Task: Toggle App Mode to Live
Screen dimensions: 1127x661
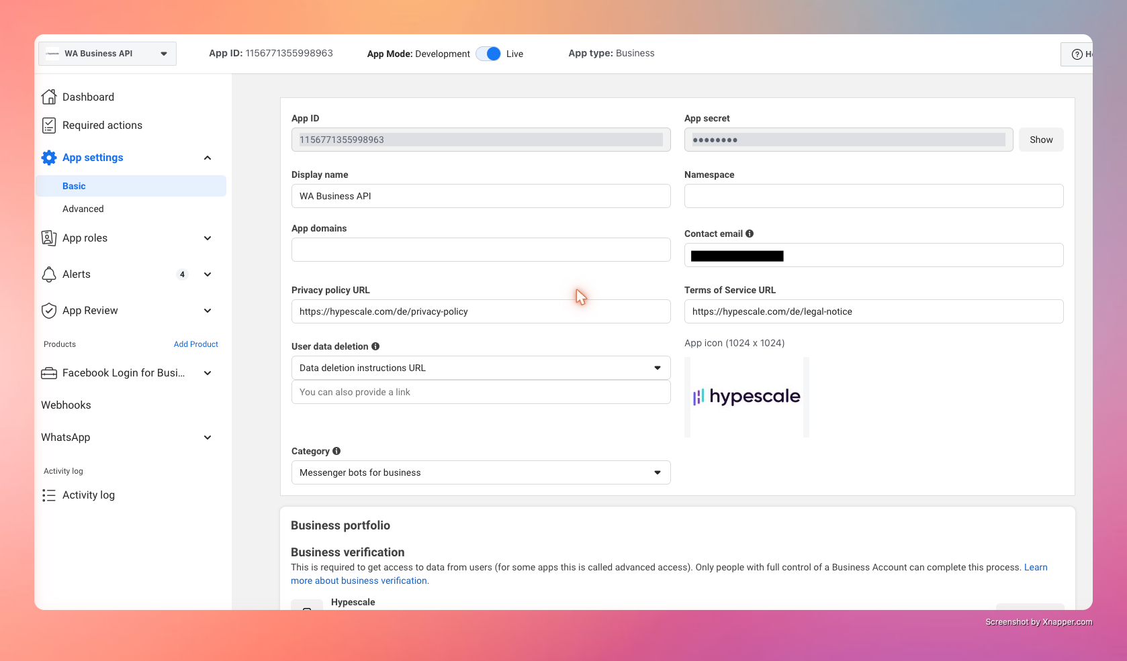Action: (488, 54)
